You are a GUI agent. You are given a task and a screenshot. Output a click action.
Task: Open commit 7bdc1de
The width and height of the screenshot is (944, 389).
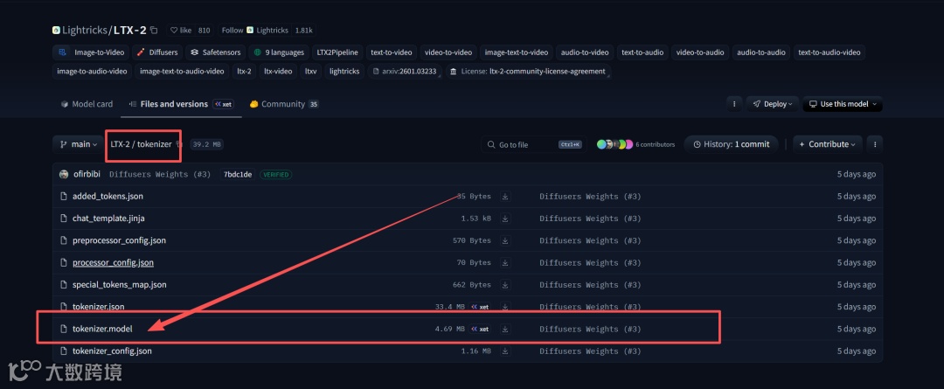click(238, 175)
